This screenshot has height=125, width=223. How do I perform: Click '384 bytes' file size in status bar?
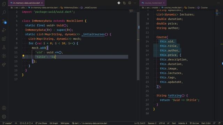click(65, 123)
